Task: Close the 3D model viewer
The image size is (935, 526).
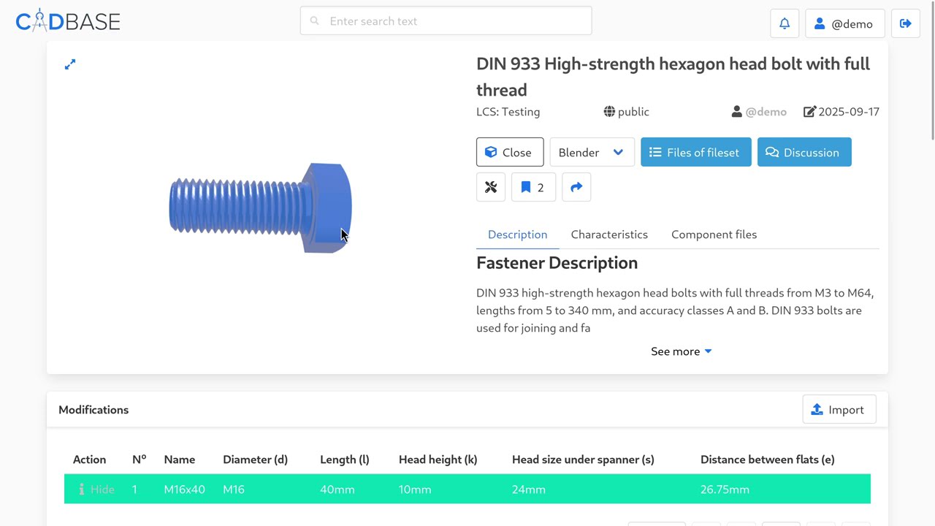Action: coord(510,152)
